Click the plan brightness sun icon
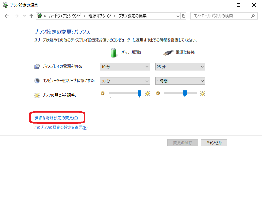The image size is (262, 197). (x=37, y=95)
